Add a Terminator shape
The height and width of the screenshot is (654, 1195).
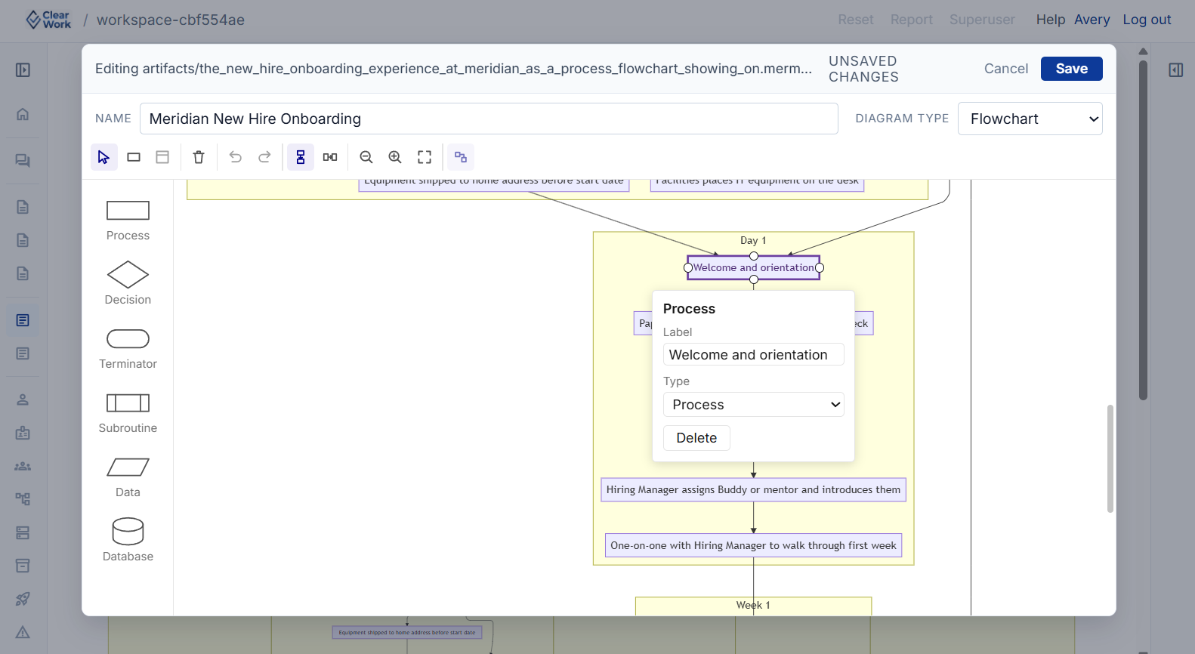[x=128, y=348]
